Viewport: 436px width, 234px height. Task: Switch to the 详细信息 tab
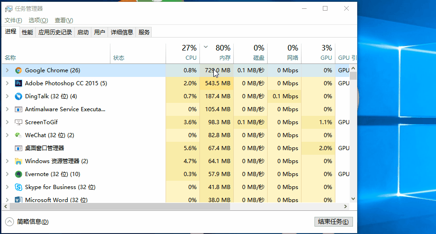[122, 32]
